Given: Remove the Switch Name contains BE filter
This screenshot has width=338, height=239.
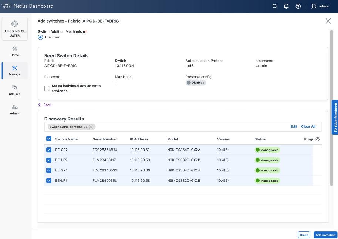Looking at the screenshot, I should click(91, 127).
